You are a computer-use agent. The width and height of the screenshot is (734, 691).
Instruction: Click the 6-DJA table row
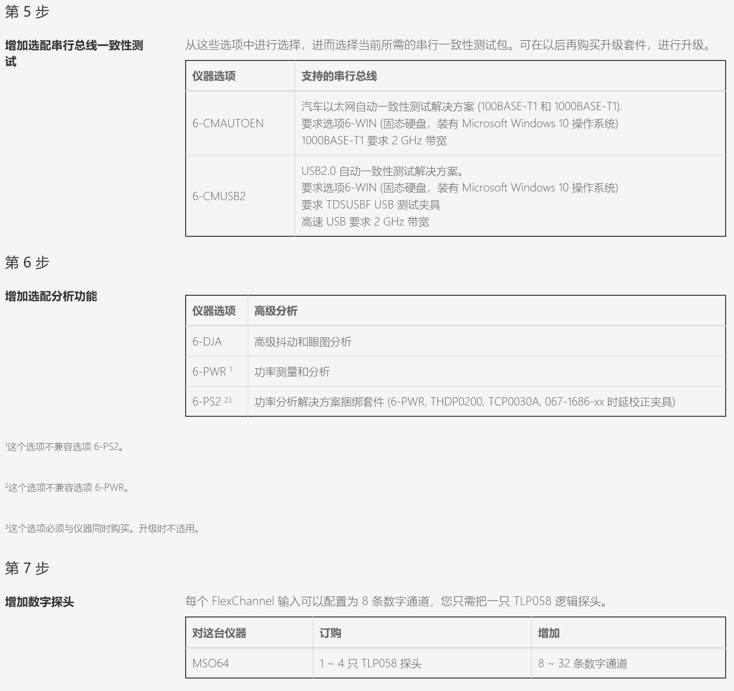(x=207, y=342)
